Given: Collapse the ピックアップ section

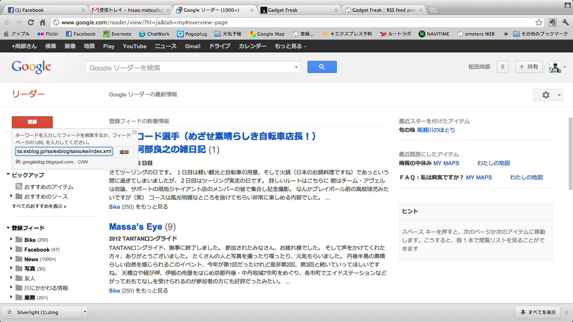Looking at the screenshot, I should point(8,174).
